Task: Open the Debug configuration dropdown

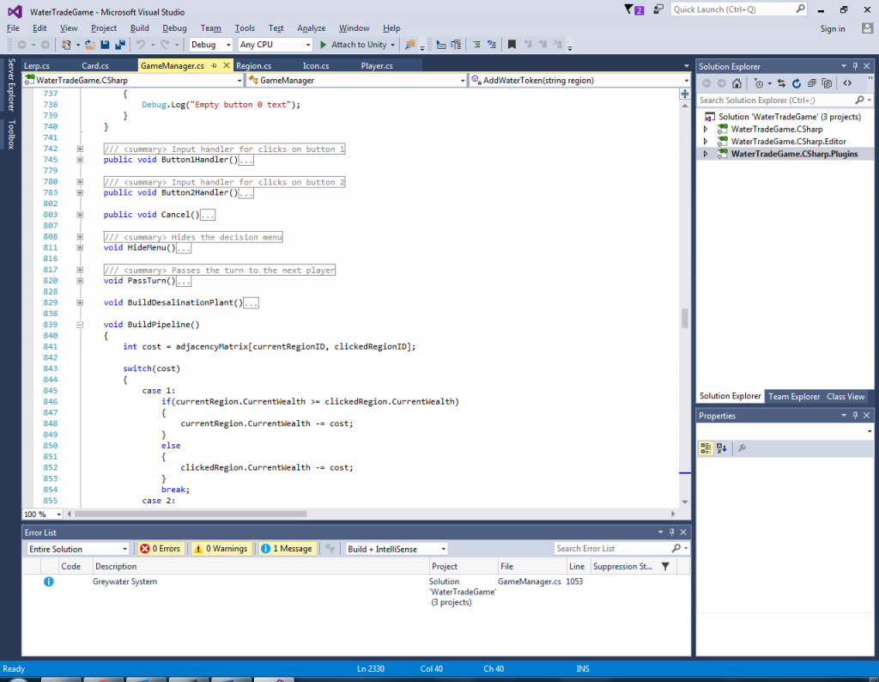Action: 228,45
